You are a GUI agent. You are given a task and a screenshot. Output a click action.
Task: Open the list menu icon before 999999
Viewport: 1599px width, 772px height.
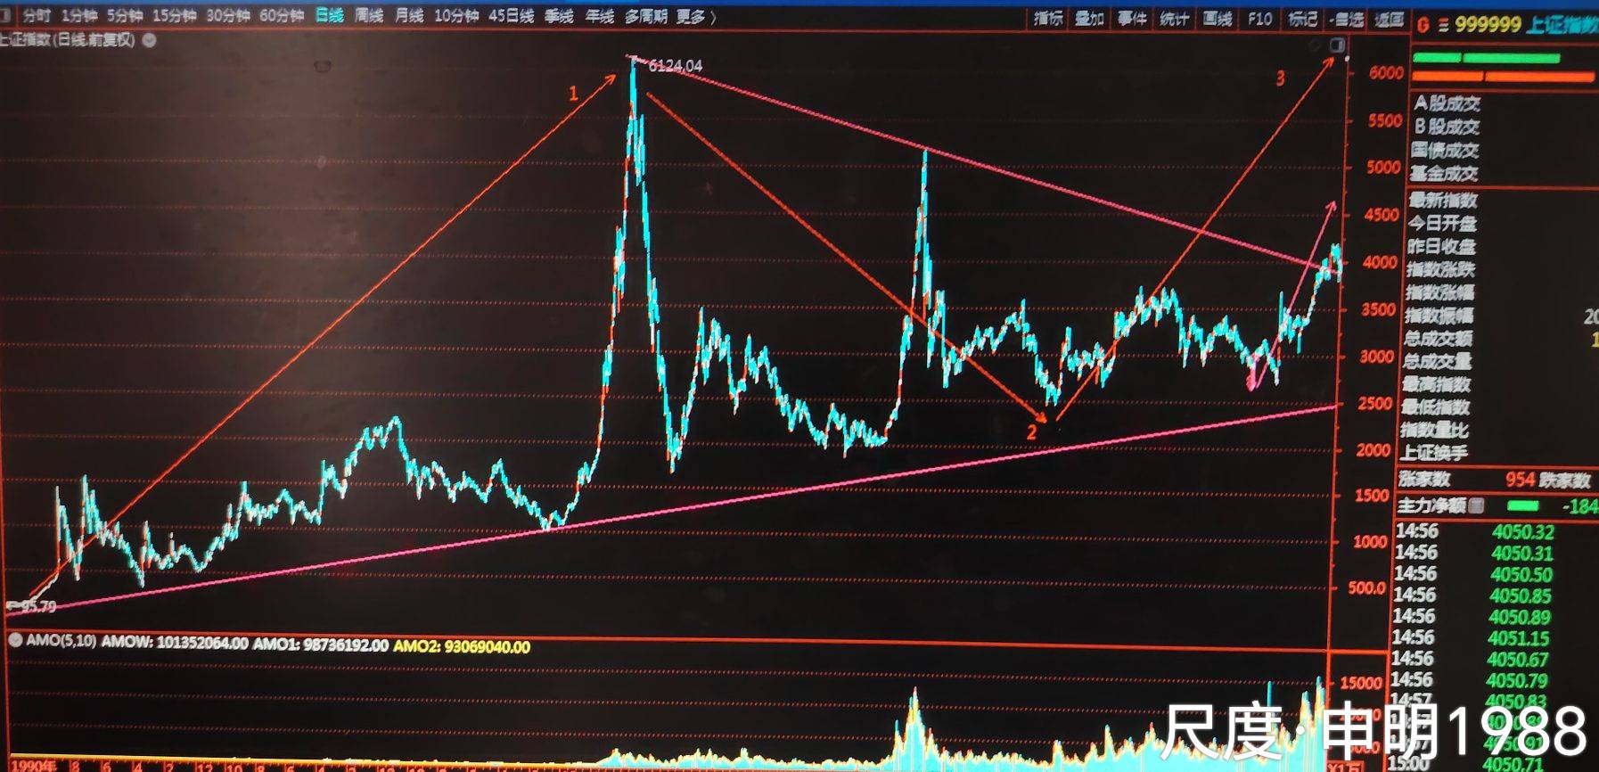1443,26
